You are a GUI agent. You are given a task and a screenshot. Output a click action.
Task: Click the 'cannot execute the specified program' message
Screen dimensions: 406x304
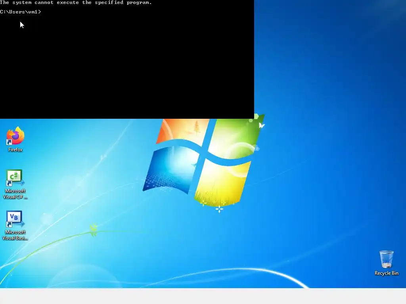93,3
